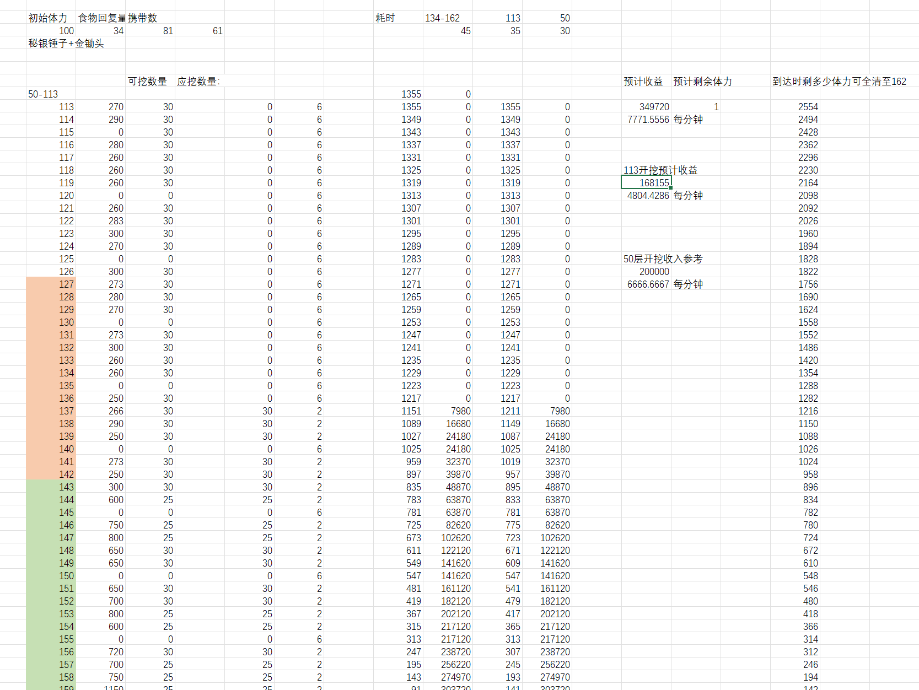Select the cell with value 81
This screenshot has width=919, height=690.
150,30
